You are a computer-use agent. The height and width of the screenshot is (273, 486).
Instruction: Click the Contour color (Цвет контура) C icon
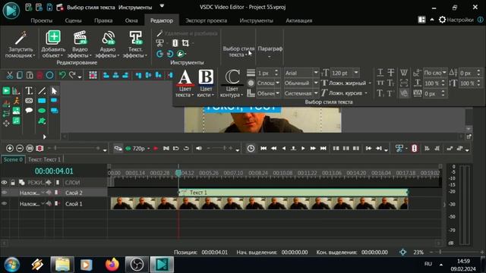point(232,77)
